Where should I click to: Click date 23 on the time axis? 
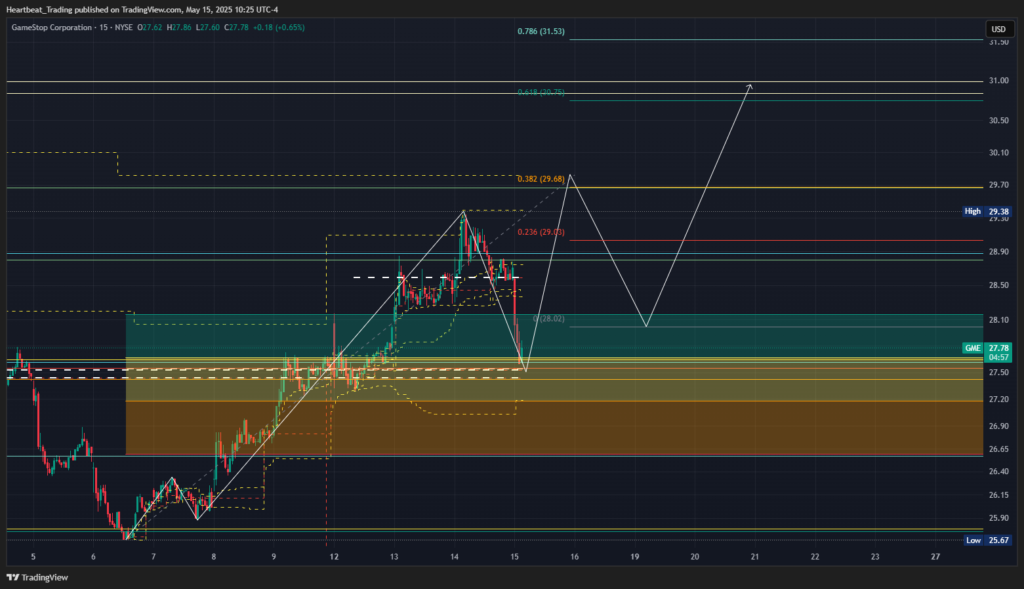click(875, 557)
